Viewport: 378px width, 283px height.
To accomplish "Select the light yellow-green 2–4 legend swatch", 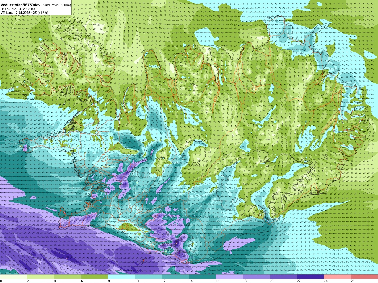I will (x=40, y=277).
